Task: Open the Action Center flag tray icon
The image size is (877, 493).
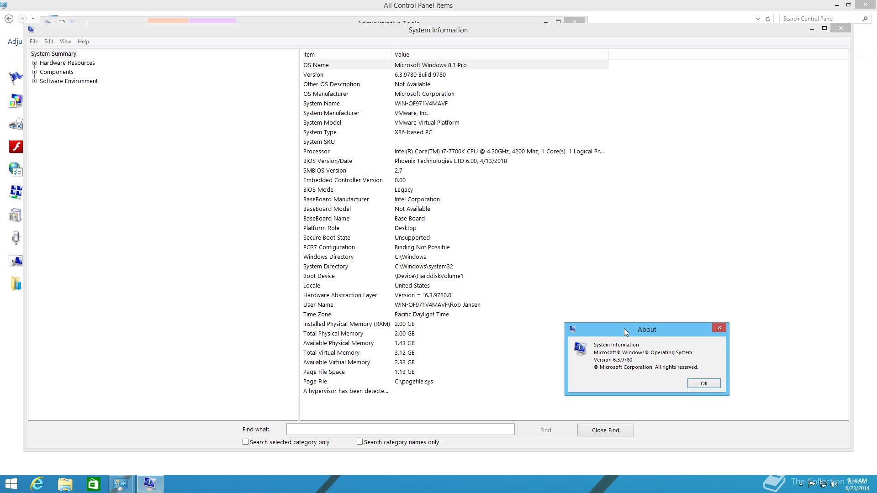Action: pyautogui.click(x=812, y=484)
